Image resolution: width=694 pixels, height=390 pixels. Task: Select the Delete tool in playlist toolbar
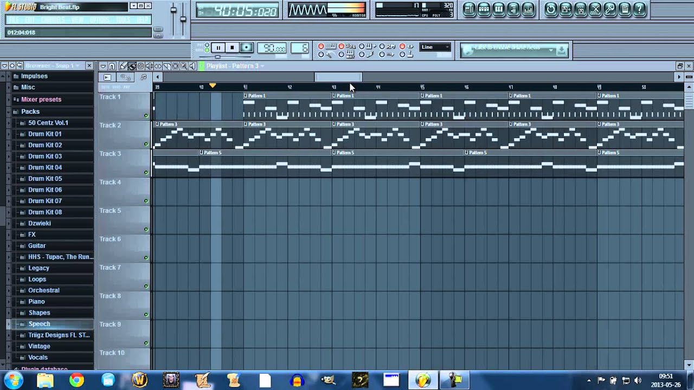tap(141, 66)
